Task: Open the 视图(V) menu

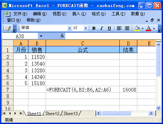Action: pyautogui.click(x=60, y=14)
